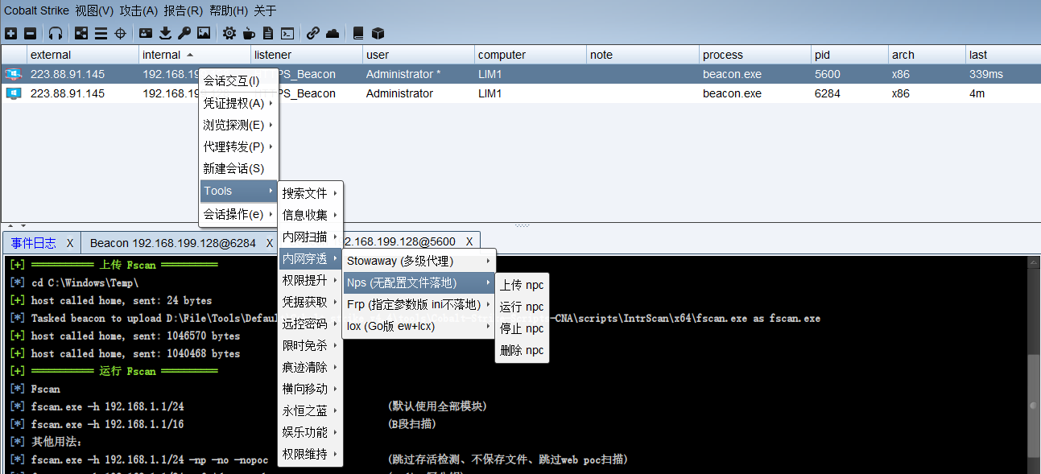Open the 远控密码 submenu
The width and height of the screenshot is (1041, 474).
(311, 324)
